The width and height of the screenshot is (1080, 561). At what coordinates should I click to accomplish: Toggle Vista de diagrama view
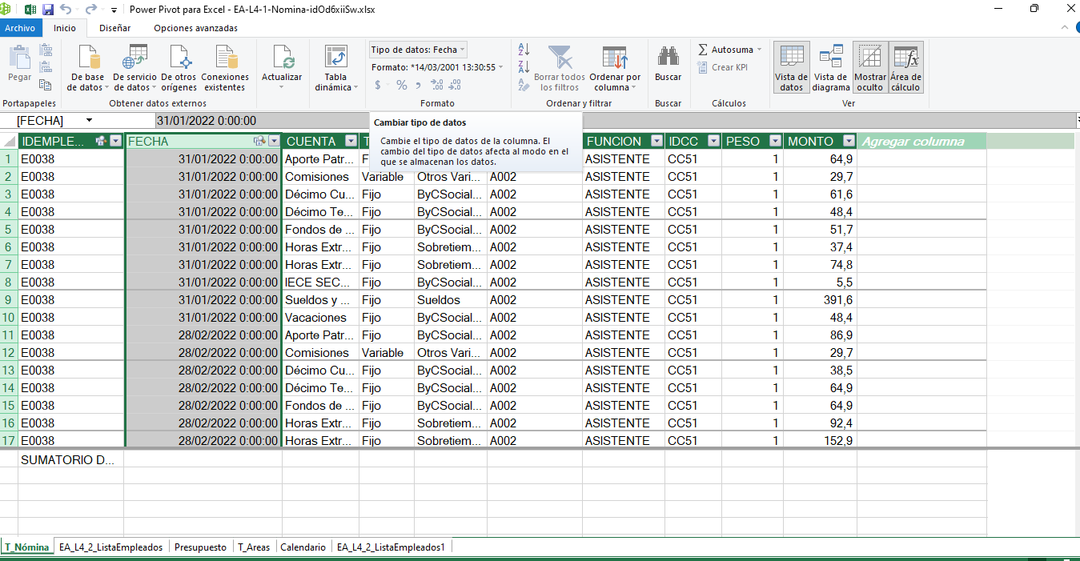click(x=831, y=58)
